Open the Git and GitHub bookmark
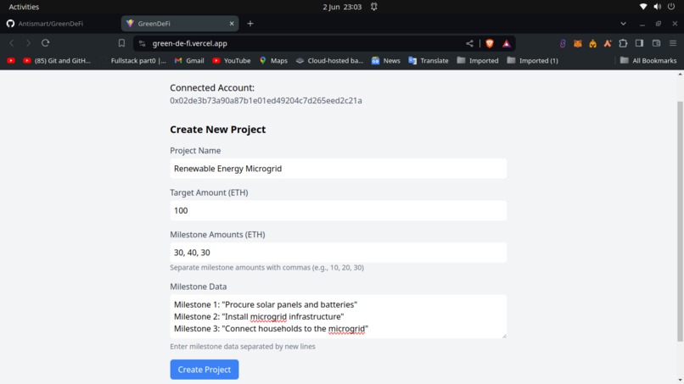Viewport: 684px width, 384px height. click(x=57, y=60)
